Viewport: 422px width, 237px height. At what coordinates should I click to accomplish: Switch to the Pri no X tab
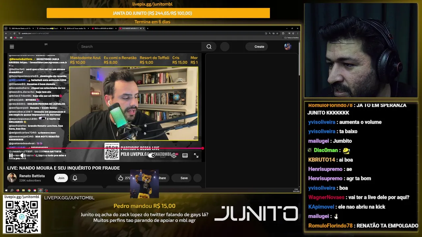coord(76,28)
